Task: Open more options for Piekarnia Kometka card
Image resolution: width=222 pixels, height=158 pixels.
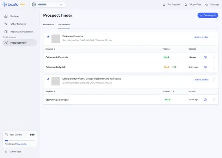Action: click(214, 37)
